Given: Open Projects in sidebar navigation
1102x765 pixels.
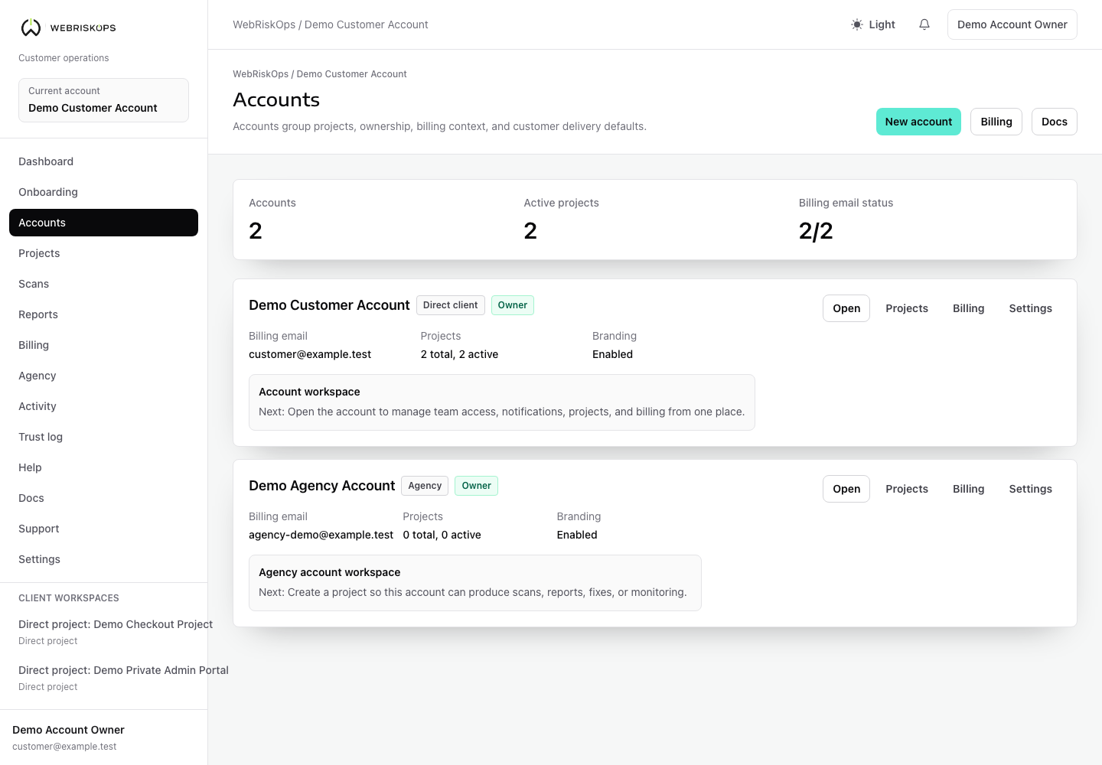Looking at the screenshot, I should (103, 253).
